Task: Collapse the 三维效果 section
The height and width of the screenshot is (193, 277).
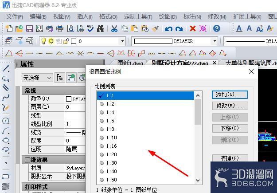Action: [x=54, y=160]
